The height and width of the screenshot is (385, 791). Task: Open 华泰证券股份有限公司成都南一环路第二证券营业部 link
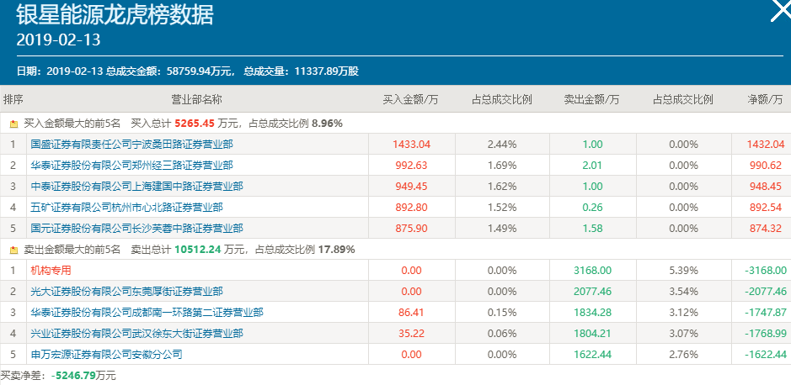click(x=147, y=313)
